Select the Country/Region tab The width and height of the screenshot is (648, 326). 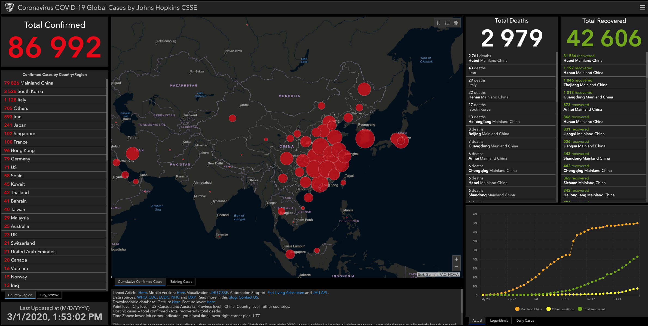point(20,295)
